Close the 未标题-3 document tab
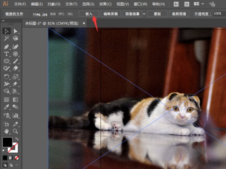 tap(84, 23)
